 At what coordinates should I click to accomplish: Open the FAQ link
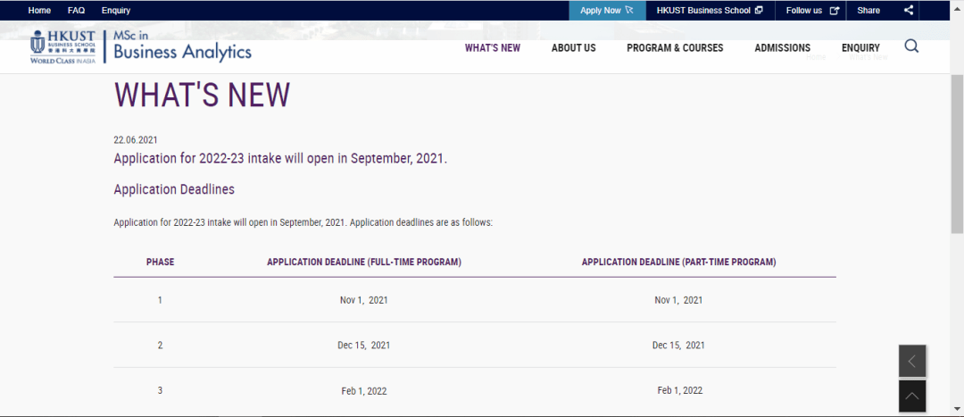(x=76, y=11)
